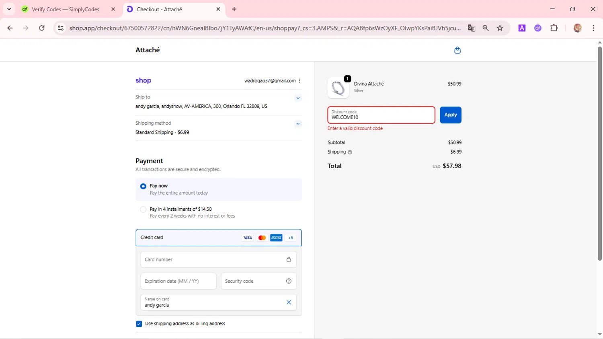The height and width of the screenshot is (339, 603).
Task: Go forward in browser history
Action: click(26, 28)
